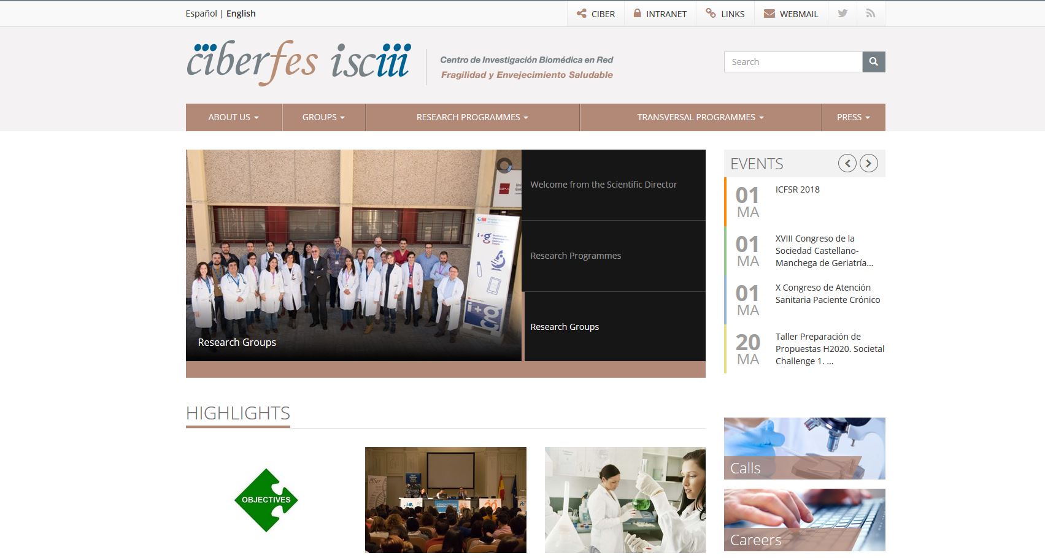This screenshot has width=1045, height=558.
Task: Click the magnifier search button
Action: (x=873, y=62)
